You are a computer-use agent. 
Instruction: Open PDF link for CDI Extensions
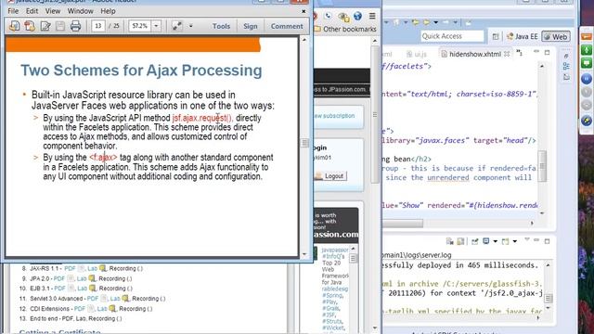[80, 309]
